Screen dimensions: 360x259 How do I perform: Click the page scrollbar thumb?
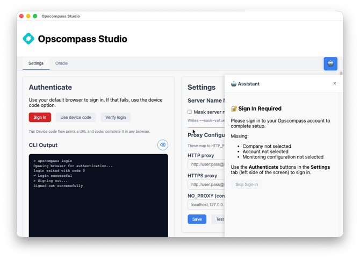coord(341,73)
